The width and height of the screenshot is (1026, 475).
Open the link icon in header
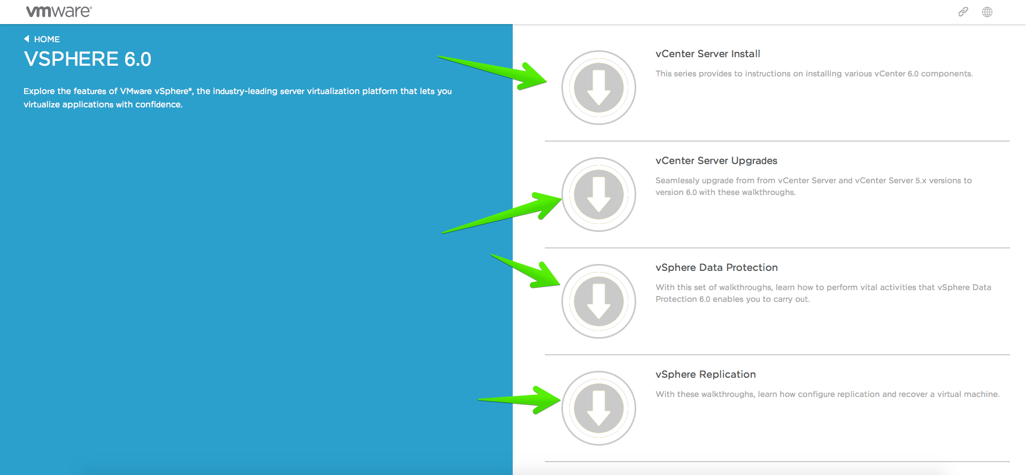[x=963, y=12]
